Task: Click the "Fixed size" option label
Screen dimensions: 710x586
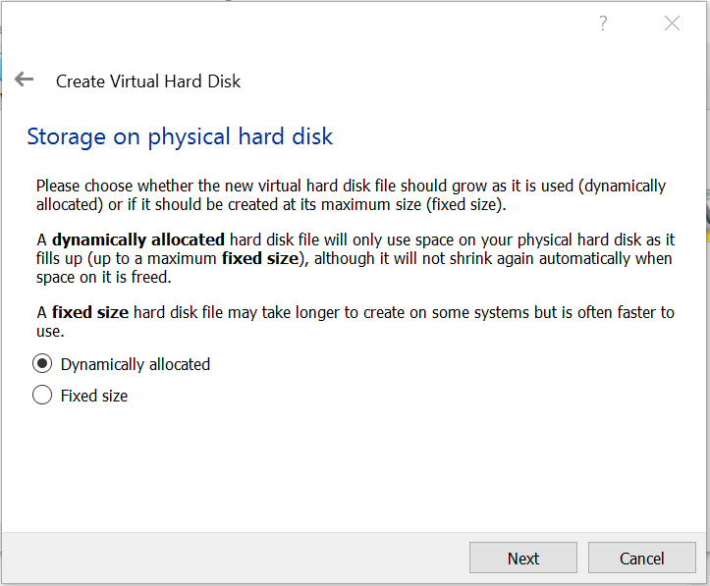Action: click(94, 396)
